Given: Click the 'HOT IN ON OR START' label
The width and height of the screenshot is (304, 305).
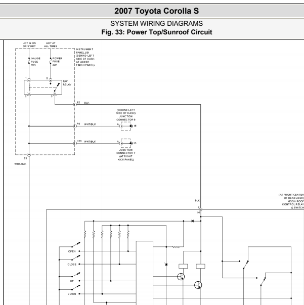Looking at the screenshot, I should [x=29, y=45].
